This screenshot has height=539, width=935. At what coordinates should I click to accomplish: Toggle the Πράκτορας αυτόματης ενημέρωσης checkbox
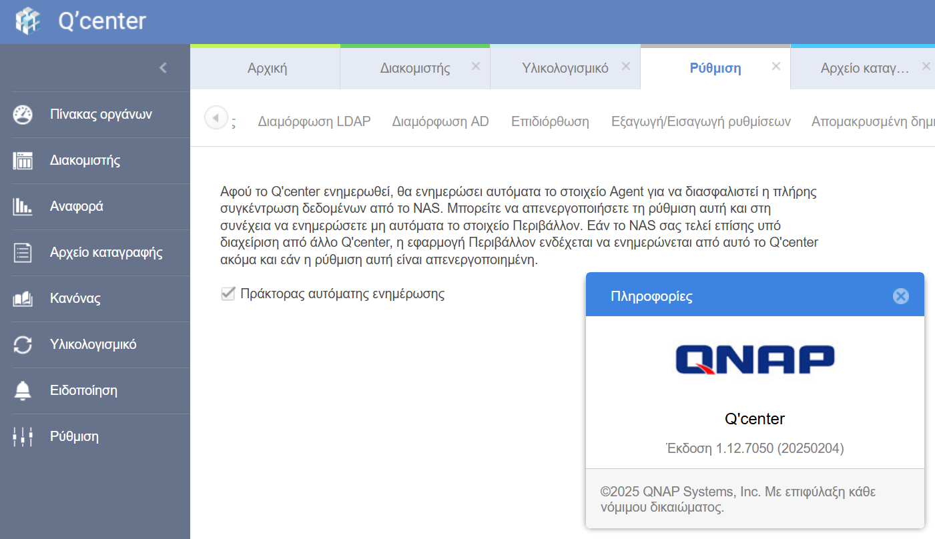tap(228, 294)
